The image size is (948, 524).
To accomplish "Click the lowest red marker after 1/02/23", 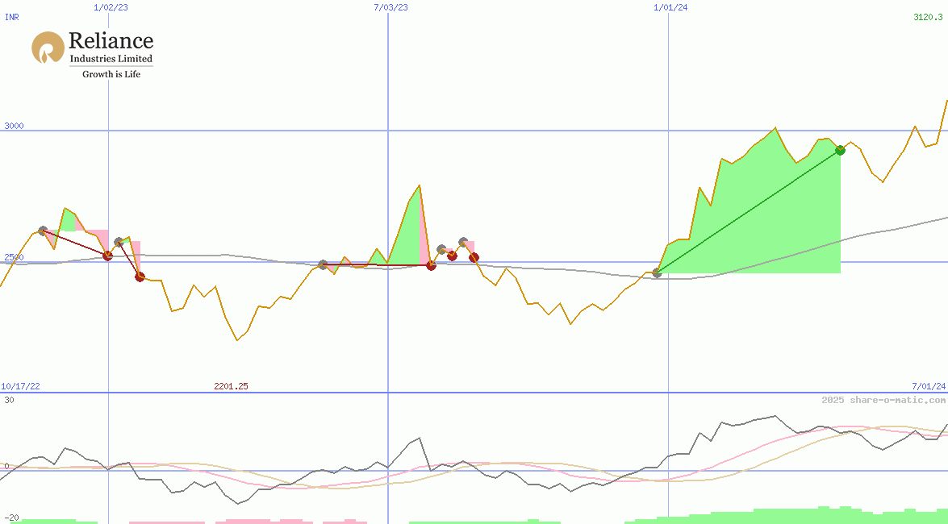I will click(x=140, y=277).
